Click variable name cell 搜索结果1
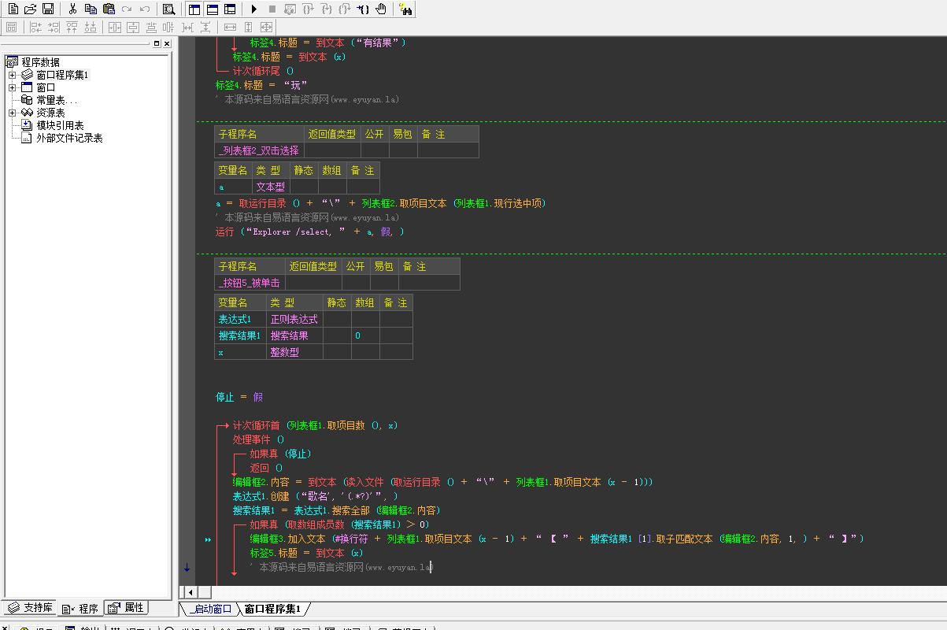 (239, 335)
